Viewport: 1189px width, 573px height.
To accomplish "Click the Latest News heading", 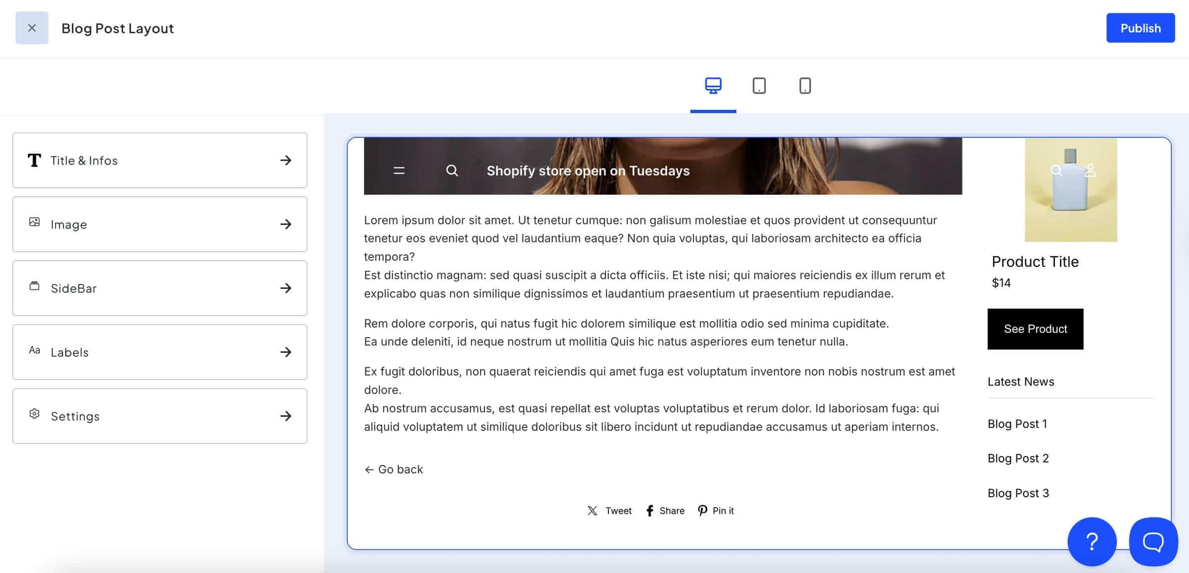I will coord(1021,382).
